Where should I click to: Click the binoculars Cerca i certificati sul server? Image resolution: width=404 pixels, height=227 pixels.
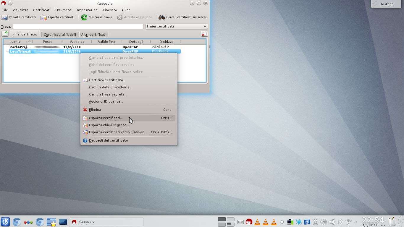pyautogui.click(x=161, y=17)
